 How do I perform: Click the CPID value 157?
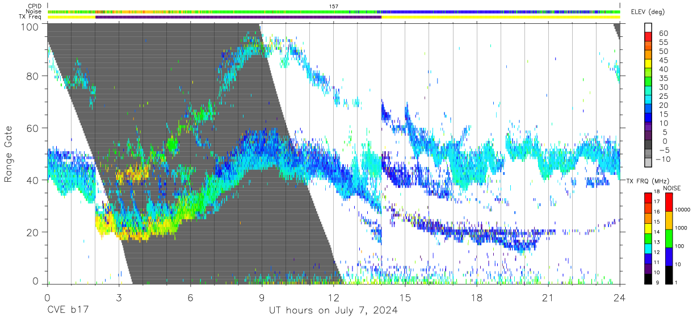[x=334, y=6]
